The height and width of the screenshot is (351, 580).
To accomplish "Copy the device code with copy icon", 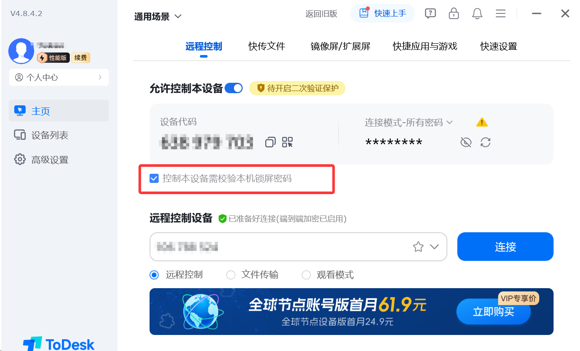I will 270,142.
